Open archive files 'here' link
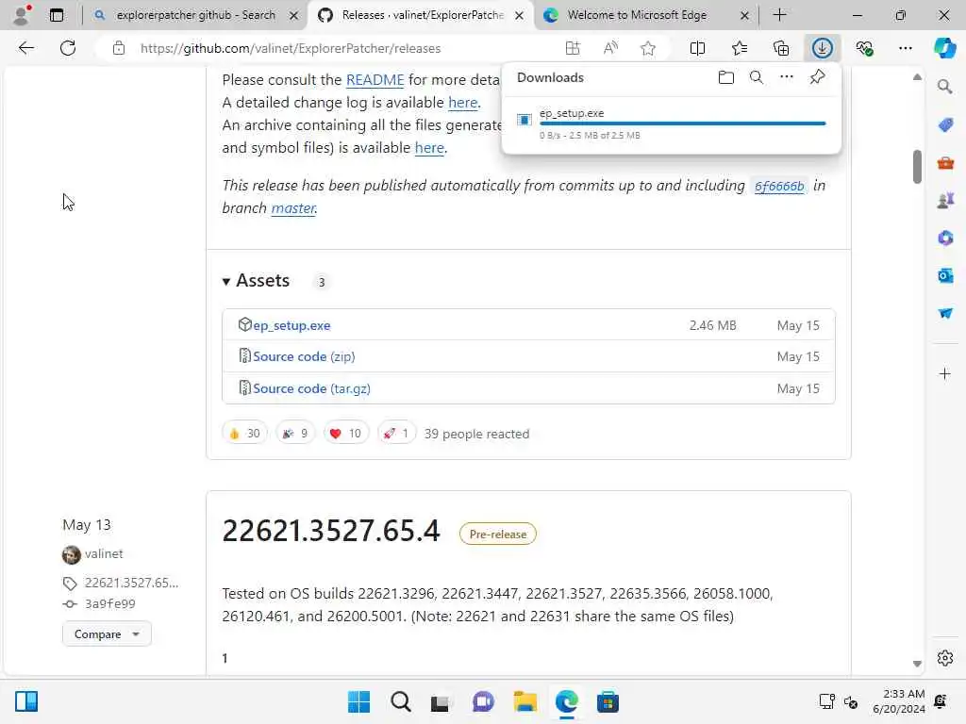The image size is (966, 724). [429, 148]
